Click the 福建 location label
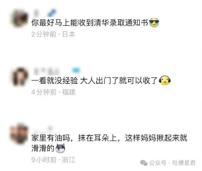The image size is (202, 171). tap(69, 92)
